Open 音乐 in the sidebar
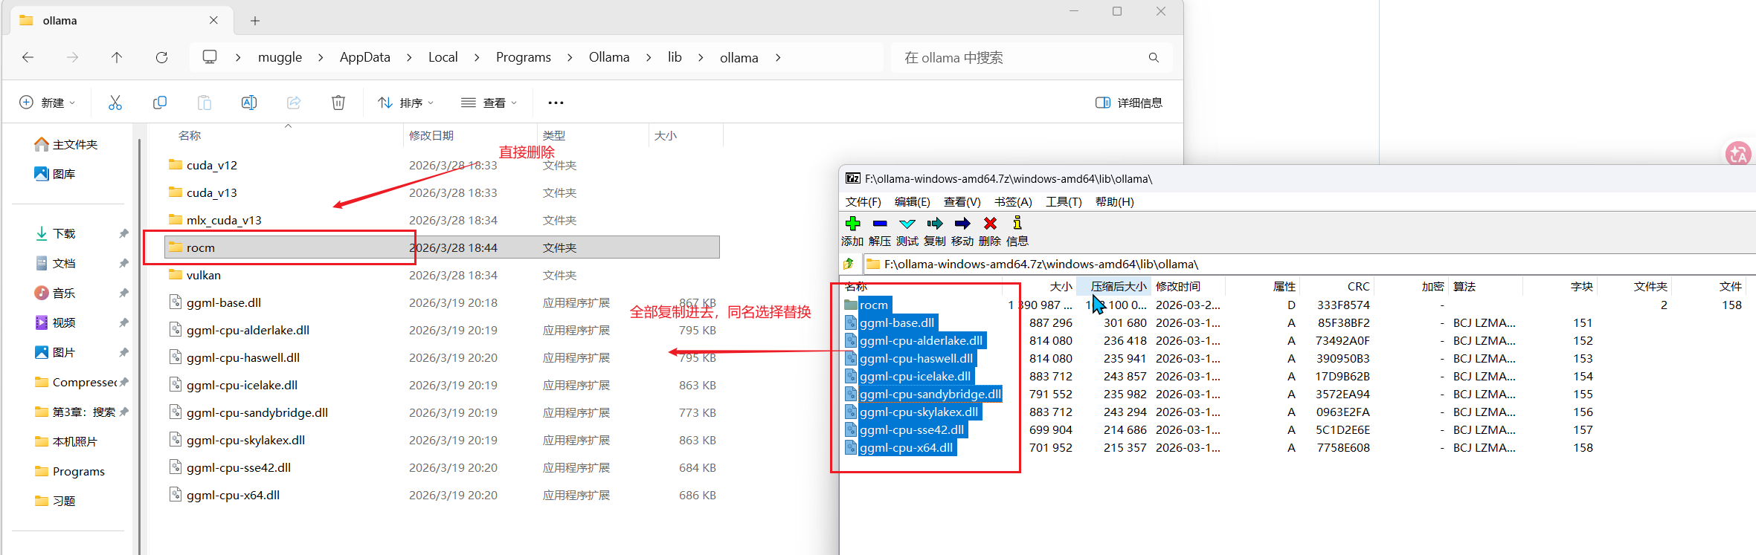Image resolution: width=1756 pixels, height=555 pixels. click(x=56, y=293)
